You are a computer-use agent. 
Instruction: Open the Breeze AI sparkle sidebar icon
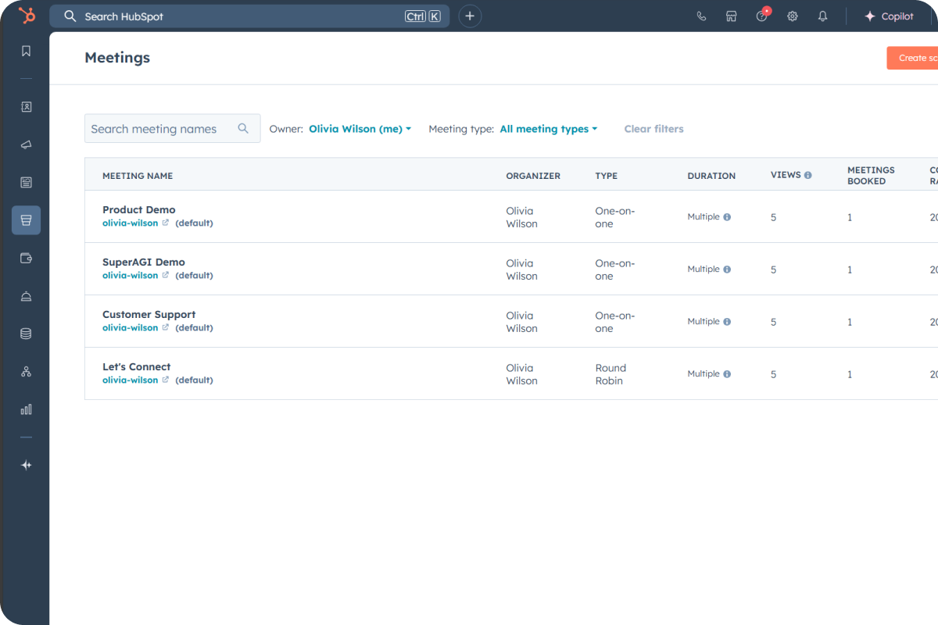click(x=26, y=465)
